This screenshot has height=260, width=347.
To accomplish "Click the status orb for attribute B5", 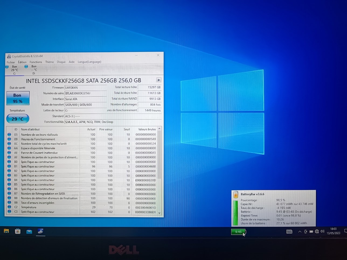I will [x=9, y=185].
